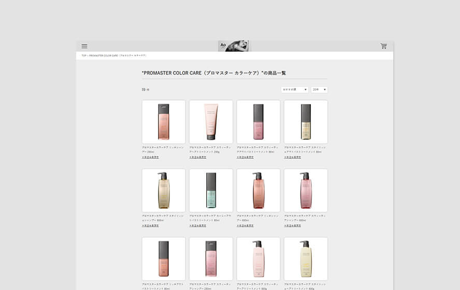The width and height of the screenshot is (460, 290).
Task: Open Stylish Shampoo 600ml pump bottle image
Action: 164,190
